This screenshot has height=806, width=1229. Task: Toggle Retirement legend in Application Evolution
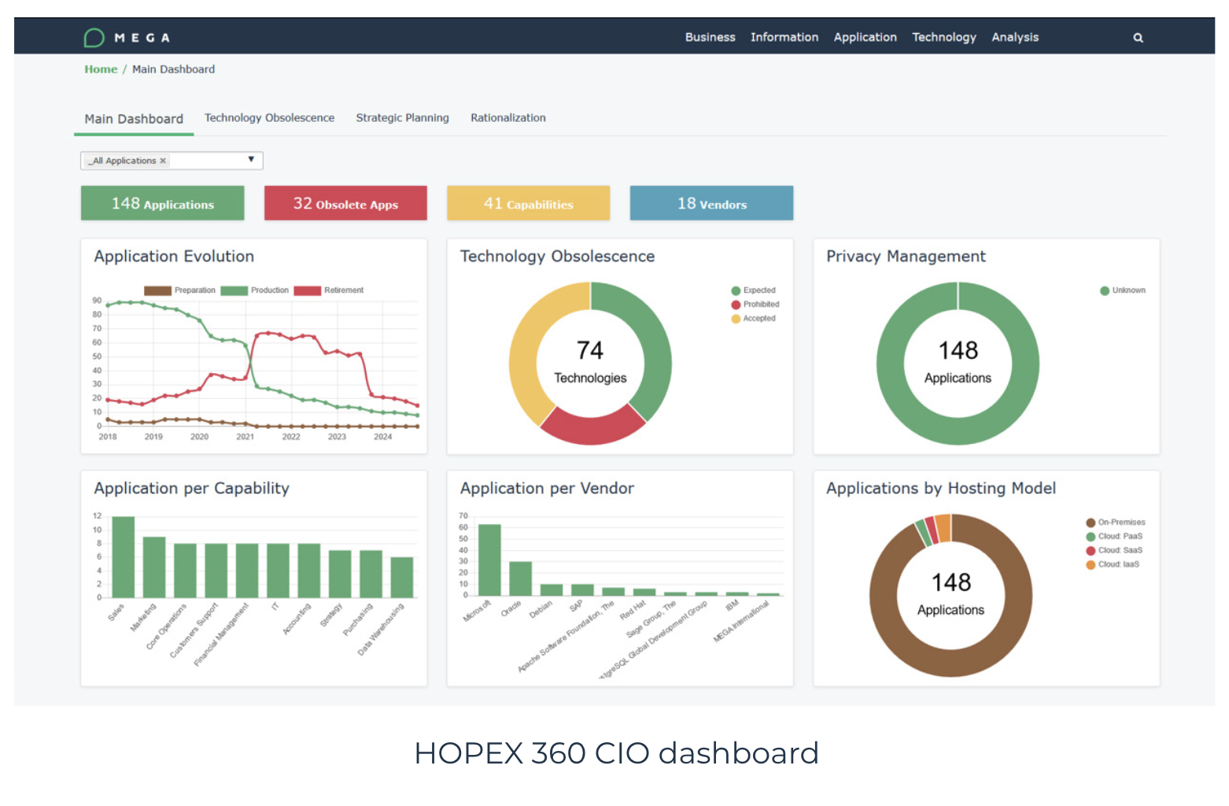coord(329,290)
